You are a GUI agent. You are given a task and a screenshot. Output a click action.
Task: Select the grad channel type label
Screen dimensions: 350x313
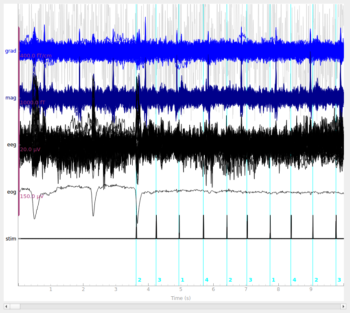click(11, 51)
